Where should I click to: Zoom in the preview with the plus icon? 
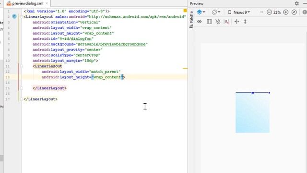(x=286, y=12)
